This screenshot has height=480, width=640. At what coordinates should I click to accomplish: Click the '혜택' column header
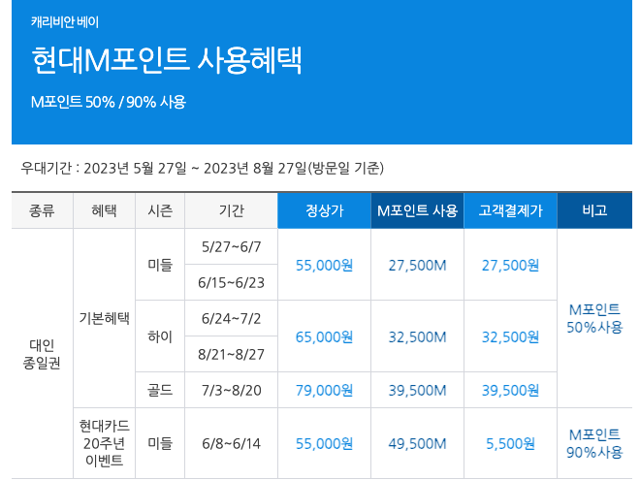click(104, 210)
